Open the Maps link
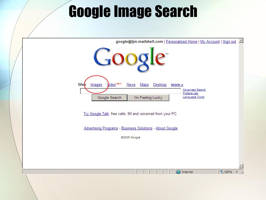This screenshot has height=200, width=266. 144,84
